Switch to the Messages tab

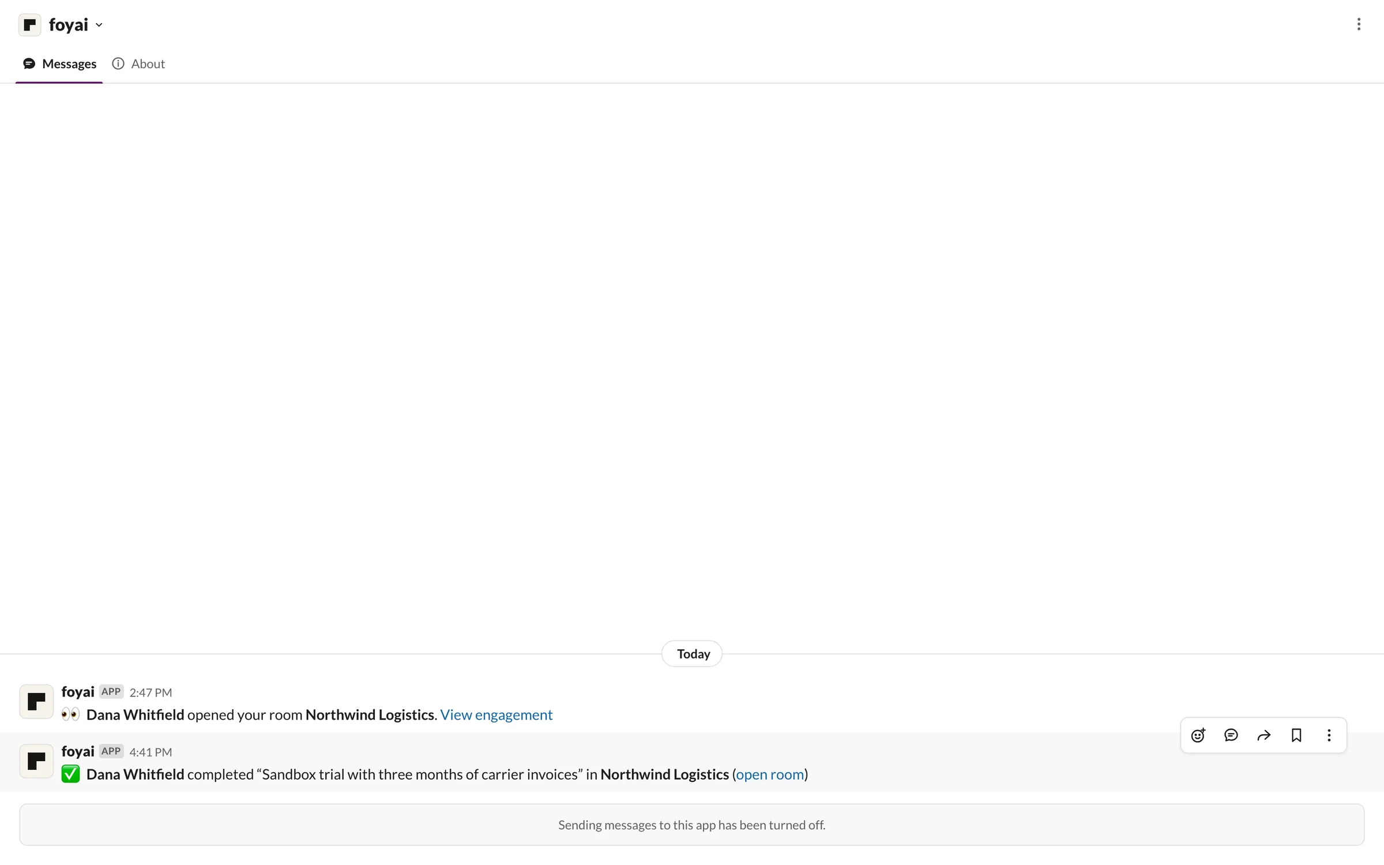[x=59, y=63]
